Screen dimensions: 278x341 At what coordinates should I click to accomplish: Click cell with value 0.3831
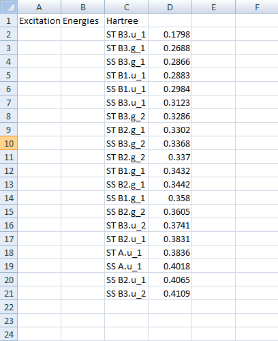click(170, 239)
